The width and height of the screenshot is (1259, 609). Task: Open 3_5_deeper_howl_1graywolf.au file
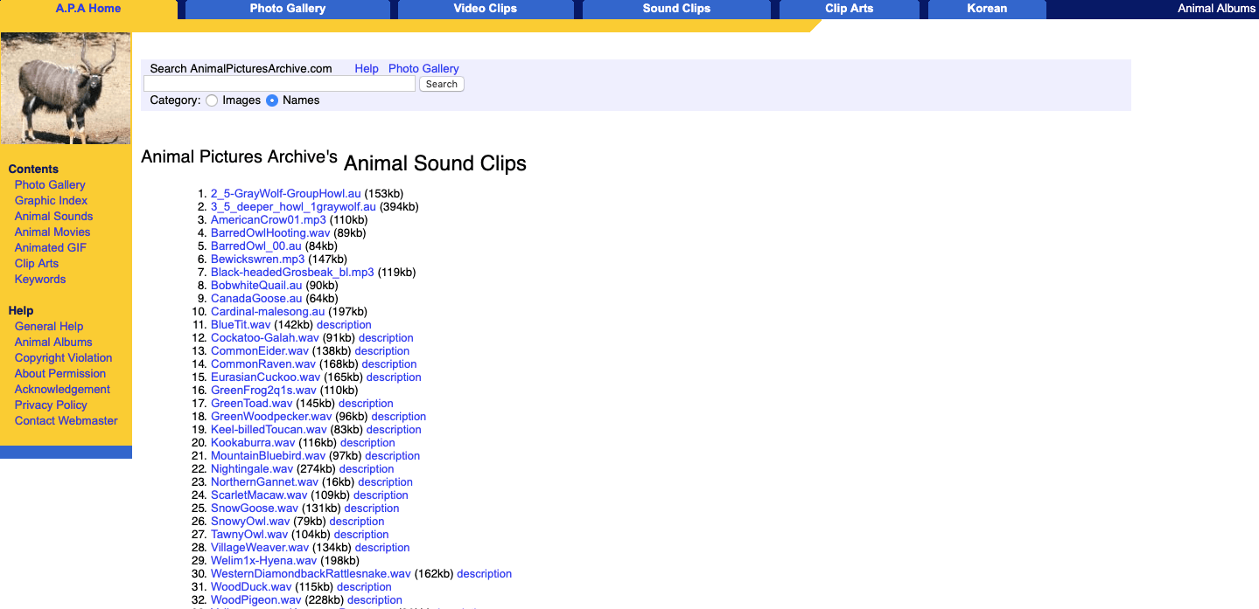pyautogui.click(x=293, y=207)
